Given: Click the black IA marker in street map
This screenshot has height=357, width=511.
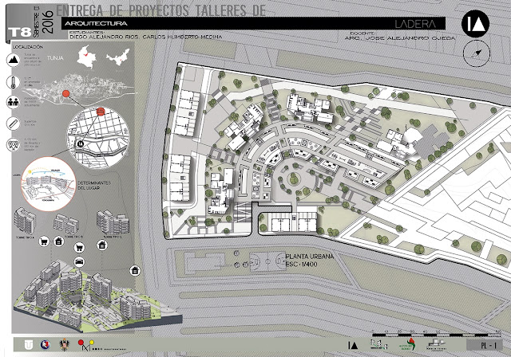Looking at the screenshot, I should 81,143.
